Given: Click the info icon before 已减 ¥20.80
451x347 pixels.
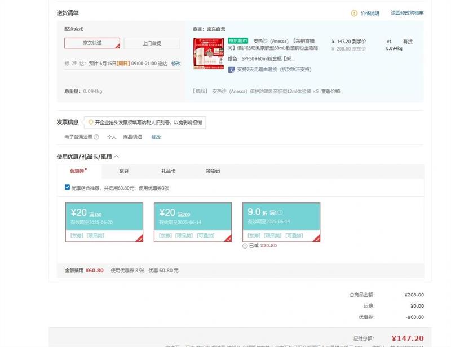Looking at the screenshot, I should coord(245,246).
